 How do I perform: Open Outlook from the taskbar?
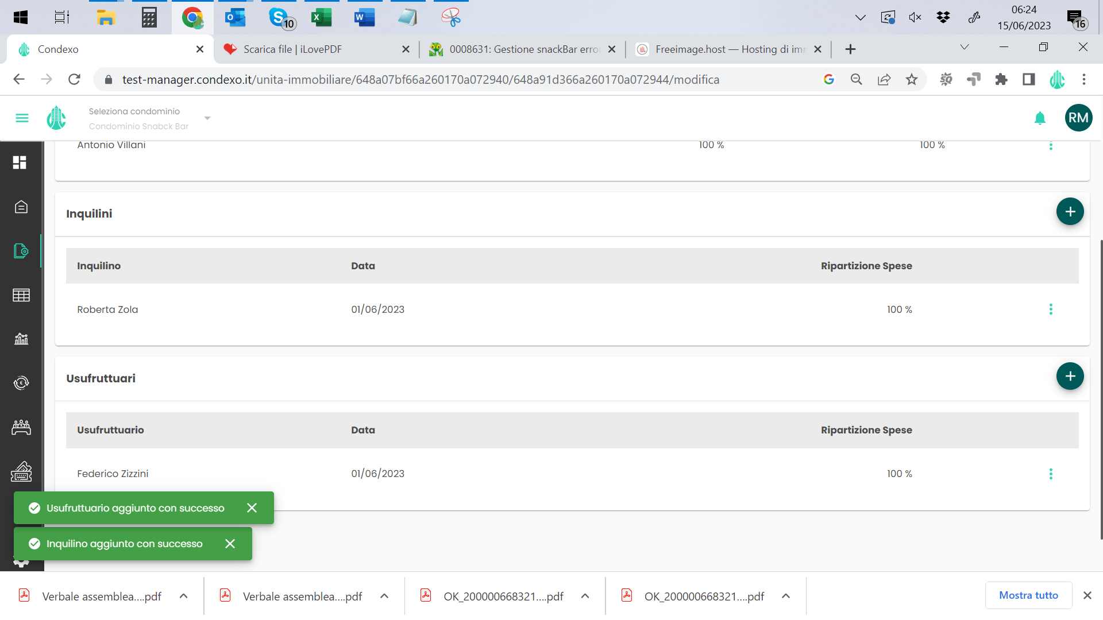235,17
